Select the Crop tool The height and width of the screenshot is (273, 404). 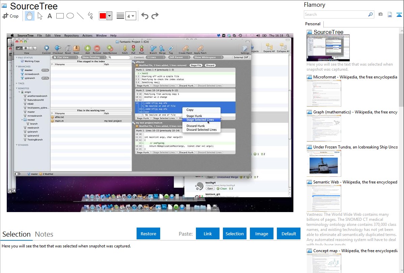pyautogui.click(x=10, y=16)
